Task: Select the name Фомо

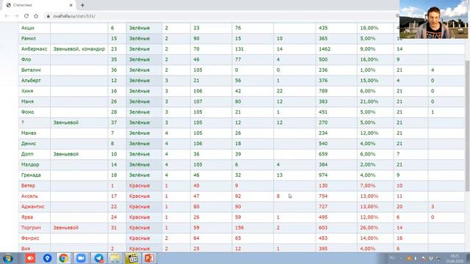Action: pyautogui.click(x=28, y=112)
